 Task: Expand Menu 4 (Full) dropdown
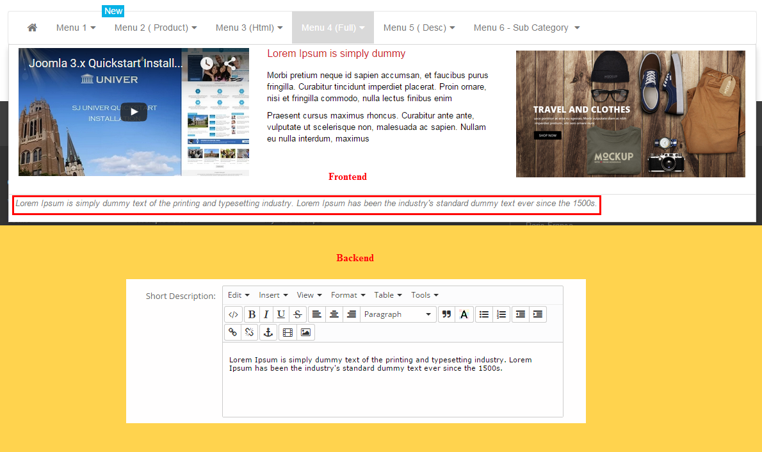point(333,28)
